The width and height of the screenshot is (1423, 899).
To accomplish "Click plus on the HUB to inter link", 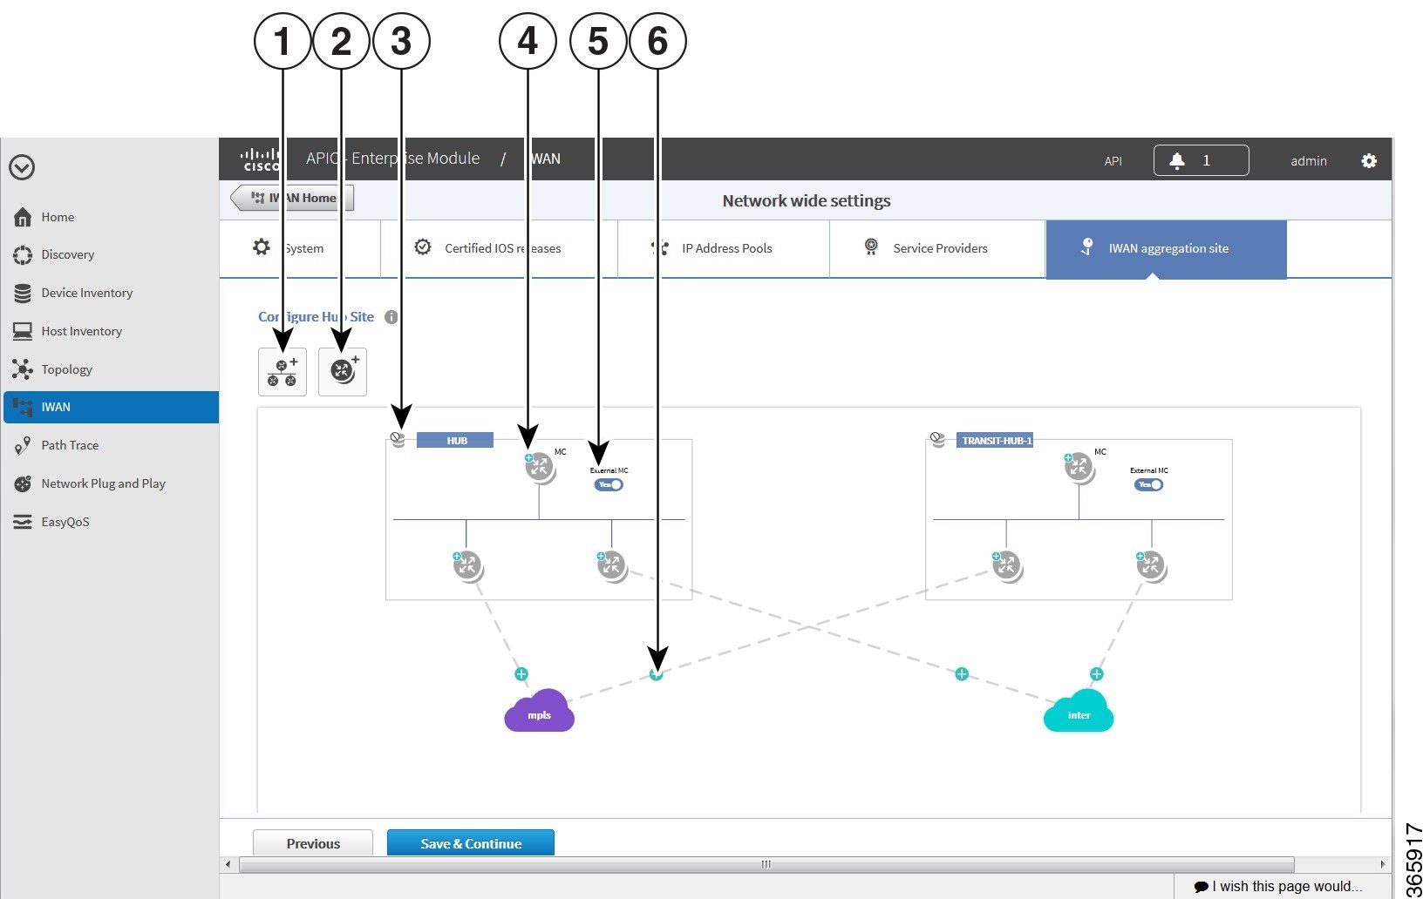I will pyautogui.click(x=962, y=674).
